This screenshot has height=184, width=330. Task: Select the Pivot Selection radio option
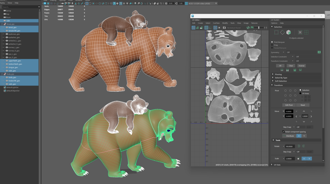[x=300, y=90]
